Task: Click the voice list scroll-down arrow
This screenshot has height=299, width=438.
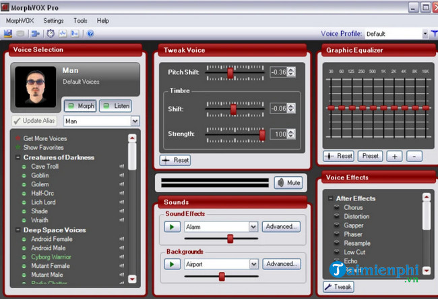Action: (x=132, y=279)
